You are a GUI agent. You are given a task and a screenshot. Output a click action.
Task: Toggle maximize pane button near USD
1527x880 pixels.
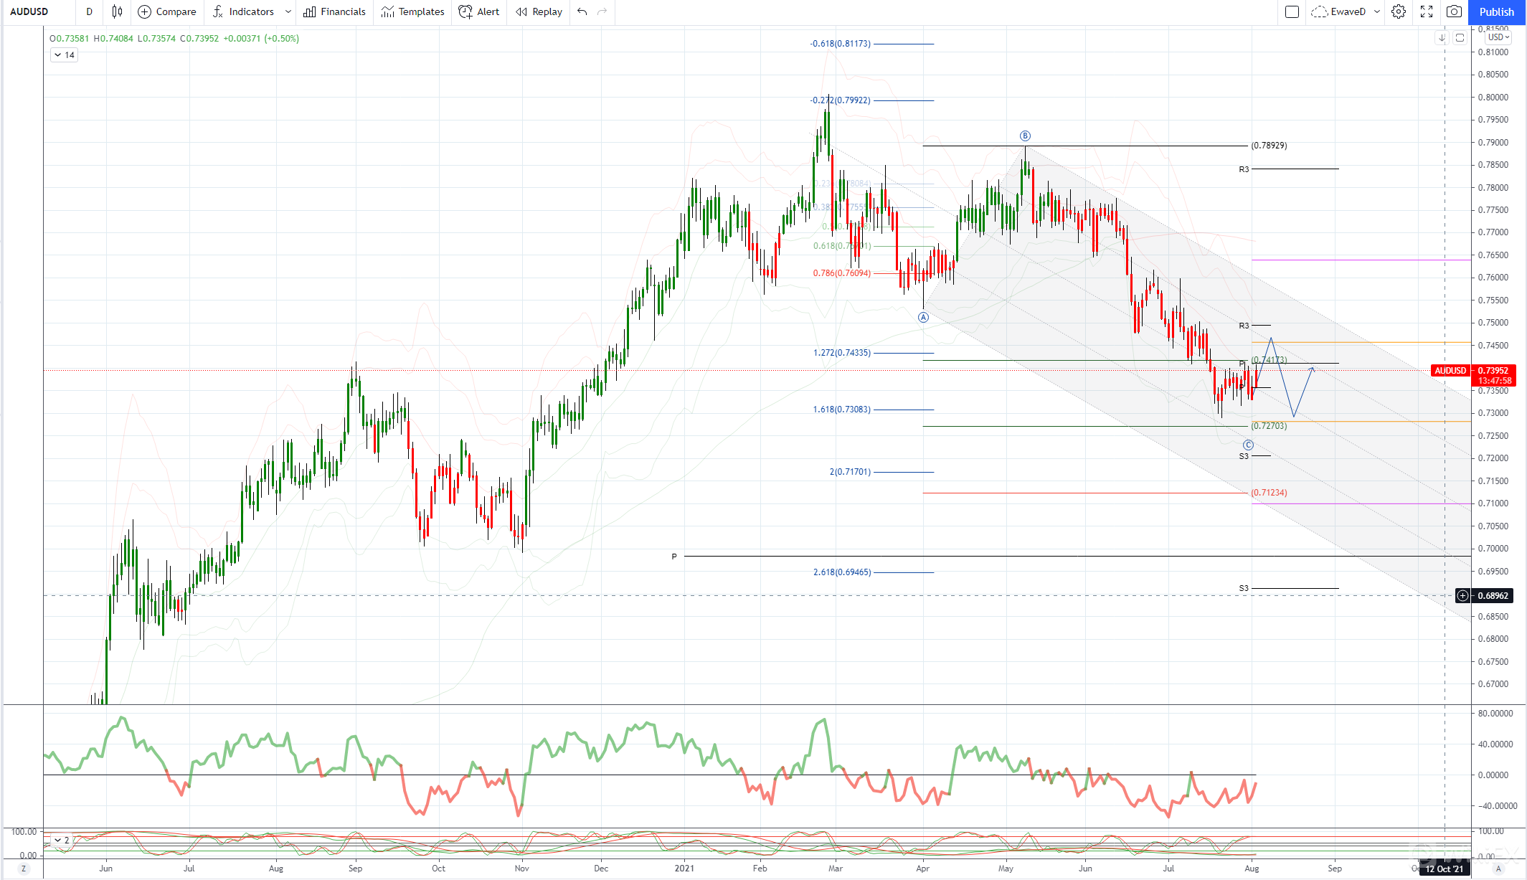click(x=1460, y=37)
